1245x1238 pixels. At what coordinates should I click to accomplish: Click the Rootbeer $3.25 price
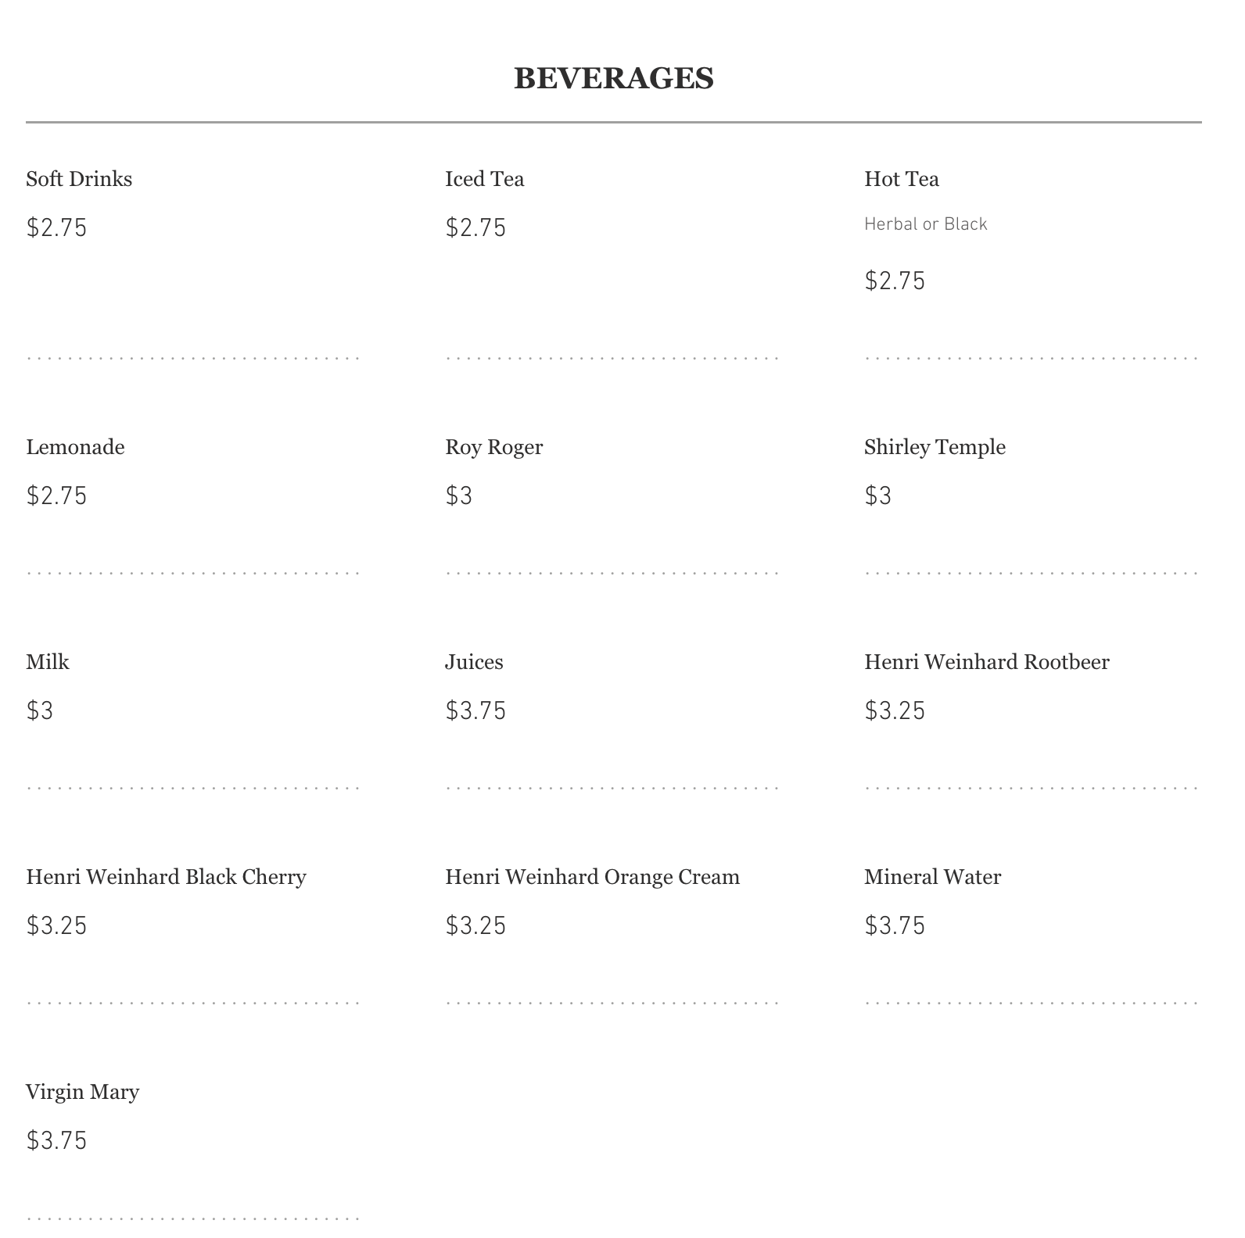pos(895,710)
